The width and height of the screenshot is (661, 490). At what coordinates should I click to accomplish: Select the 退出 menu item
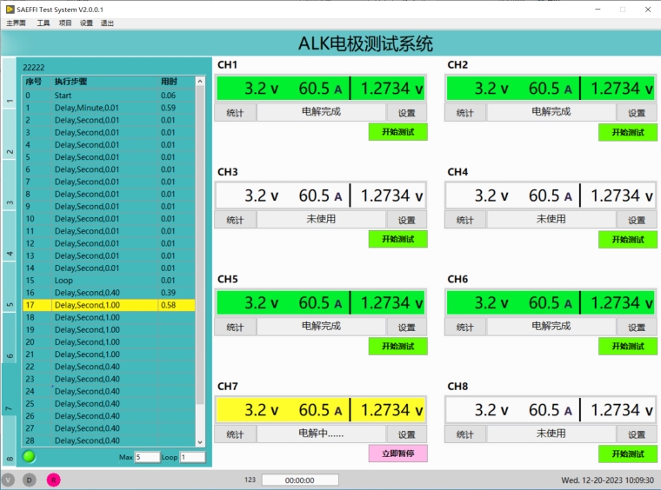point(107,23)
